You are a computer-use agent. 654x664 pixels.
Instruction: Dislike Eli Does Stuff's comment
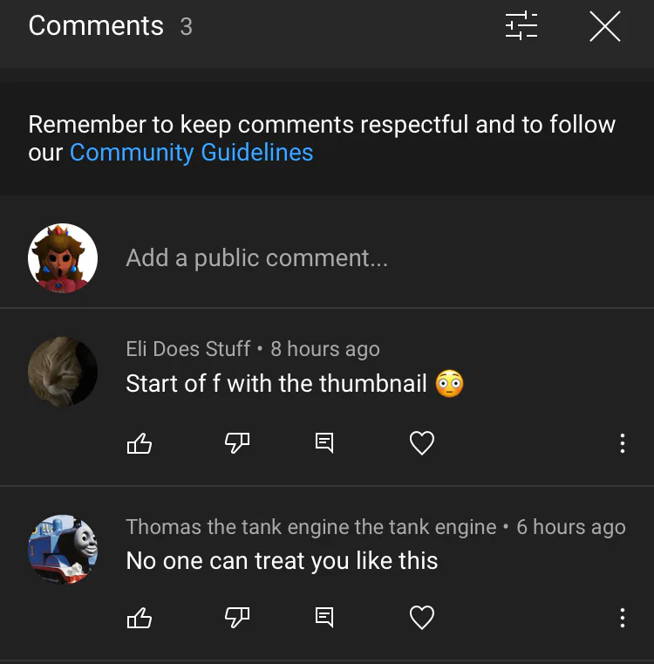(237, 444)
